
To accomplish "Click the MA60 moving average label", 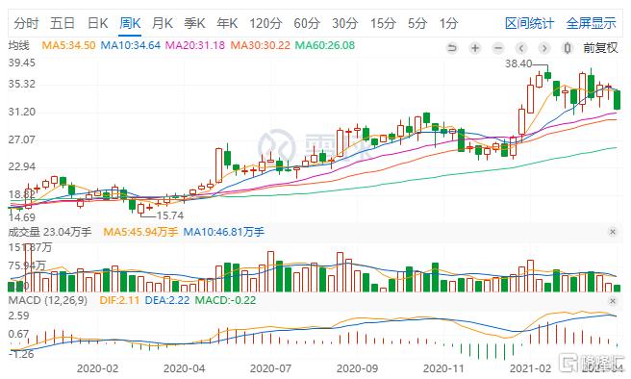I will click(x=325, y=45).
